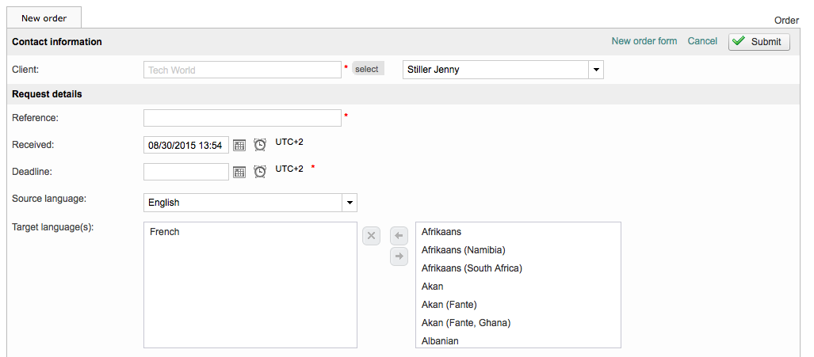Expand the Stiller Jenny contact dropdown
The width and height of the screenshot is (814, 357).
click(x=595, y=70)
